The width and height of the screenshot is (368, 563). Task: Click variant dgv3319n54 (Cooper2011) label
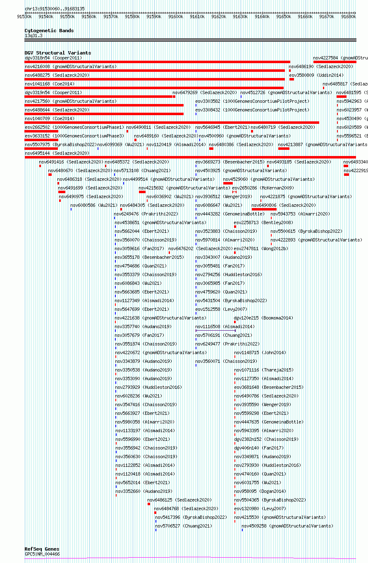53,92
